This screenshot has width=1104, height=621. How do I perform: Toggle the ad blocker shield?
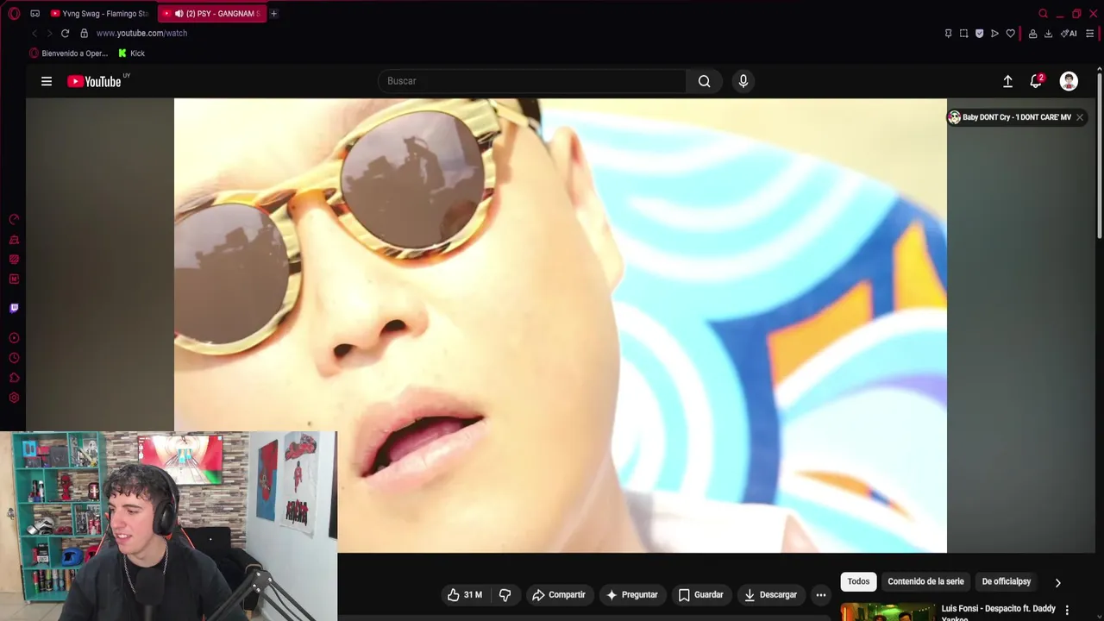point(979,34)
